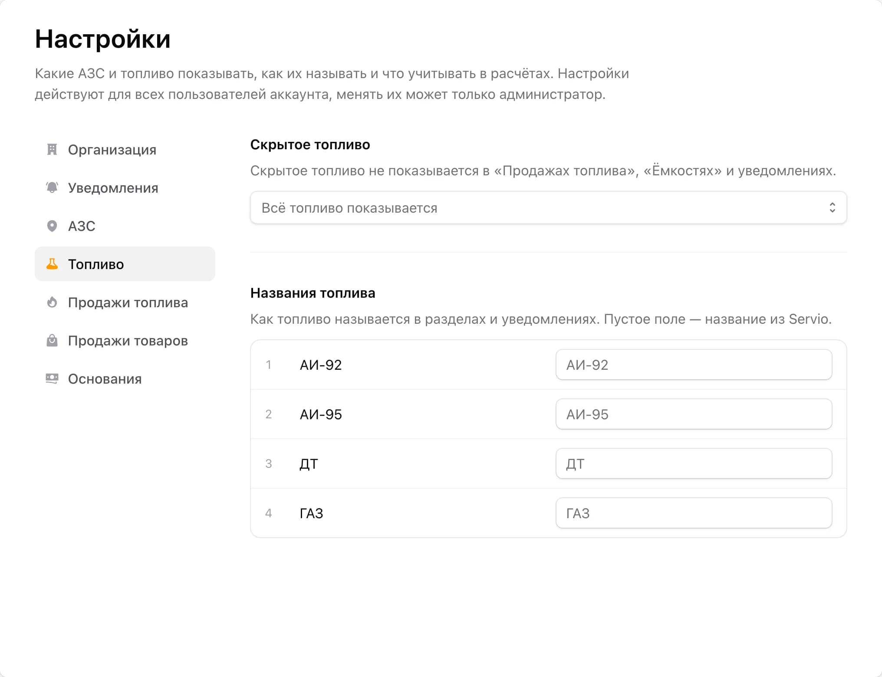
Task: Click the banknote icon next to Основания
Action: point(52,379)
